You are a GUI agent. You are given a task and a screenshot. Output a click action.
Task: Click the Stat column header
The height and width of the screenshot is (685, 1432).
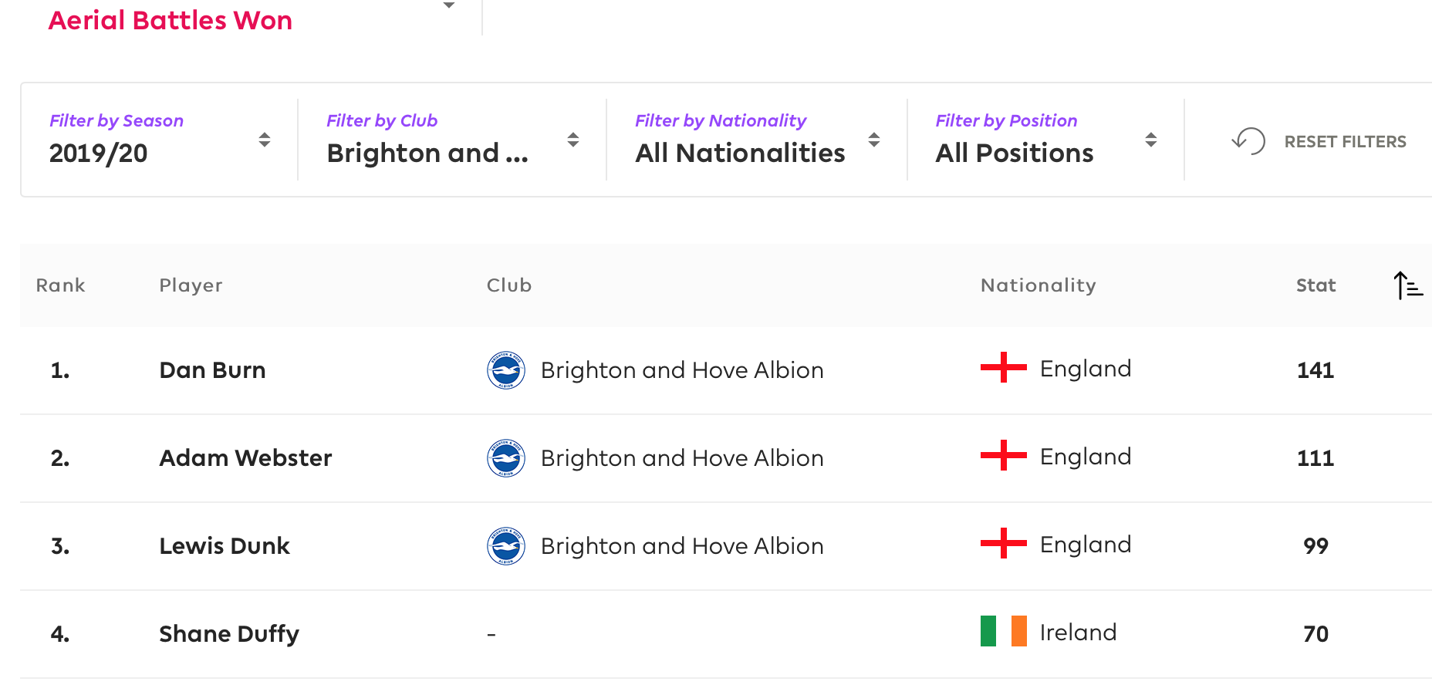tap(1315, 285)
